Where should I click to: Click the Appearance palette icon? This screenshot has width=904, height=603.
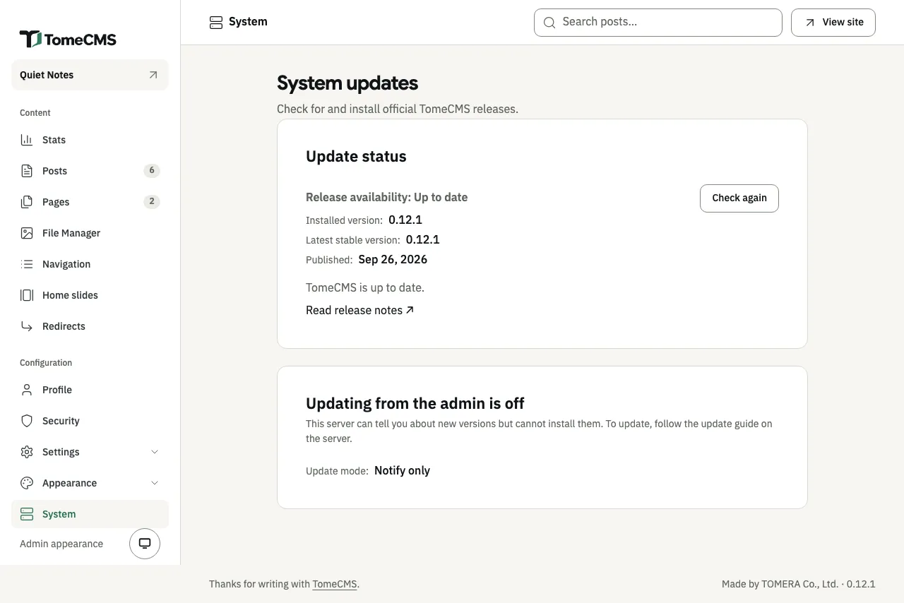click(x=27, y=483)
